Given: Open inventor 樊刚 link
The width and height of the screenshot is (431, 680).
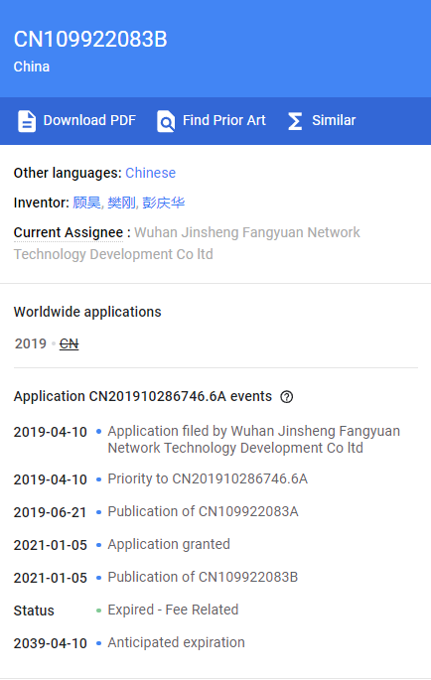Looking at the screenshot, I should pyautogui.click(x=121, y=203).
